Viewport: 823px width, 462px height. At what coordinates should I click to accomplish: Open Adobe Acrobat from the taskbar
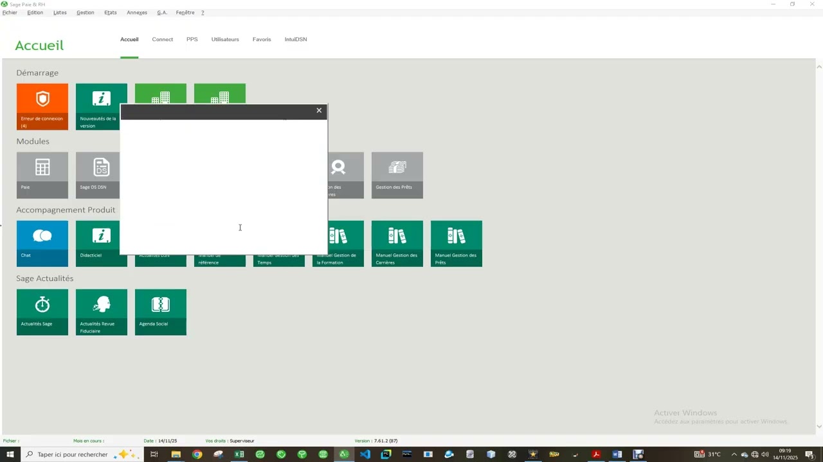point(596,454)
